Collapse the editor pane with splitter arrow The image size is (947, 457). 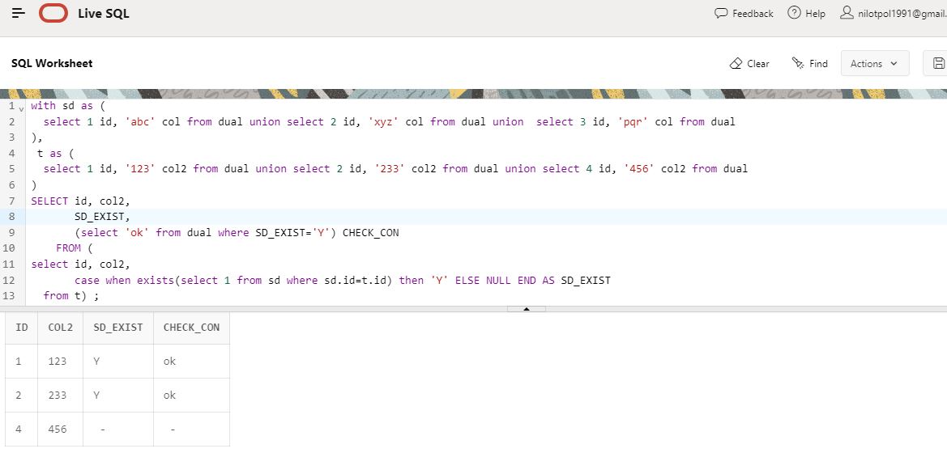tap(526, 308)
